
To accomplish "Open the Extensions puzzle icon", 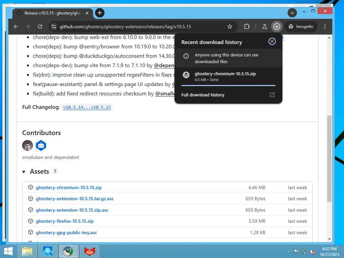I will point(247,27).
